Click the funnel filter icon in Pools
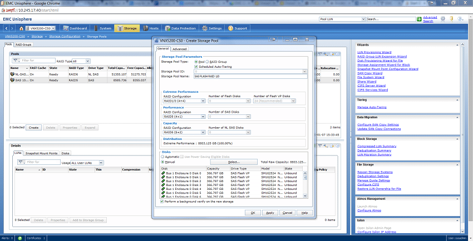Screen dimensions: 473x241 click(x=16, y=61)
